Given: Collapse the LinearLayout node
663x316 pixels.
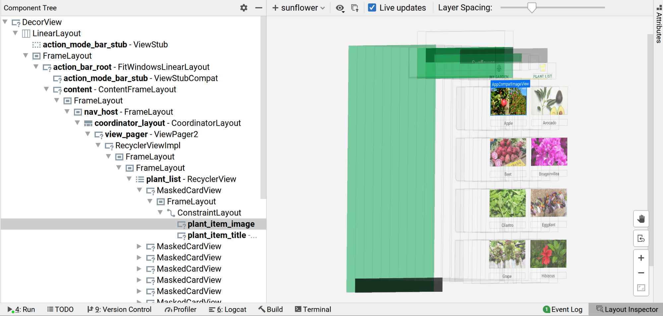Looking at the screenshot, I should click(15, 33).
